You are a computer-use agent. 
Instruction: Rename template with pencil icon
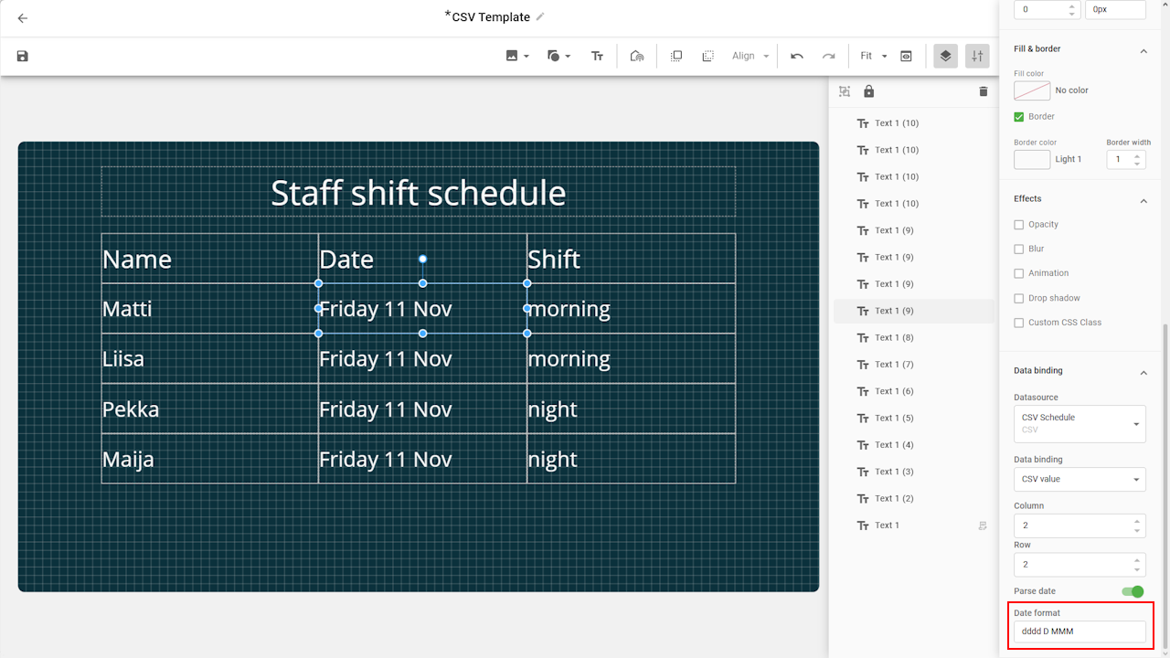pos(540,17)
